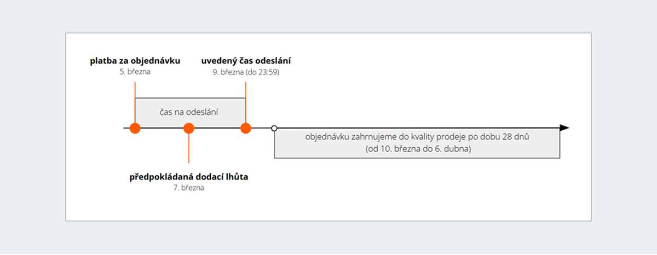Viewport: 657px width, 255px height.
Task: Click the 'čas na odeslání' box
Action: 190,113
